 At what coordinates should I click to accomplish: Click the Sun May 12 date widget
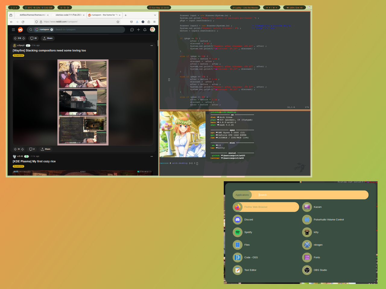pos(159,8)
